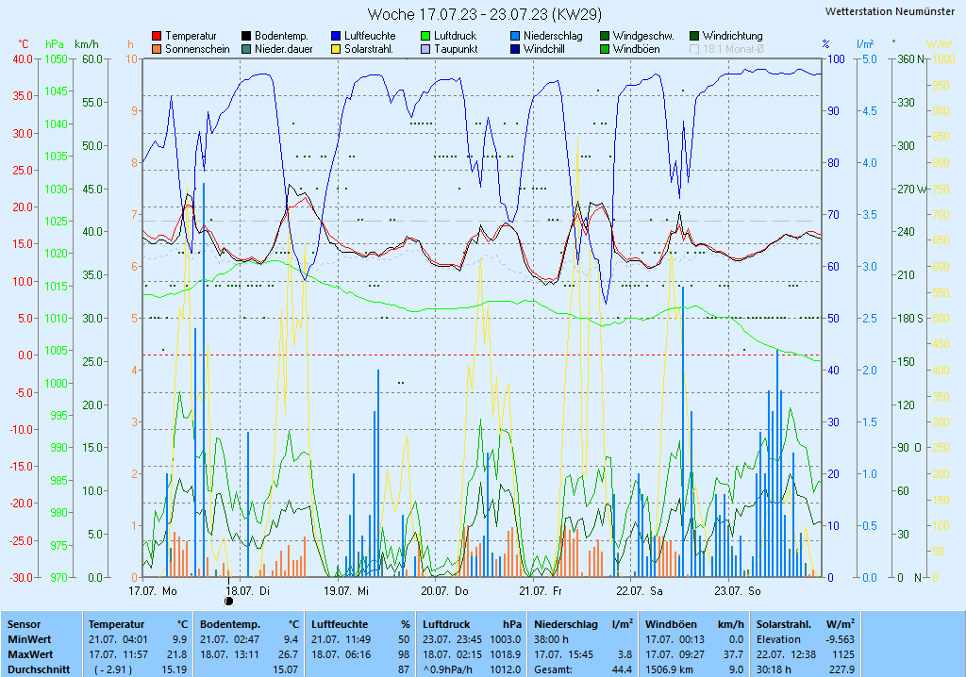Click the blue Luftfeuchte legend swatch

[336, 37]
